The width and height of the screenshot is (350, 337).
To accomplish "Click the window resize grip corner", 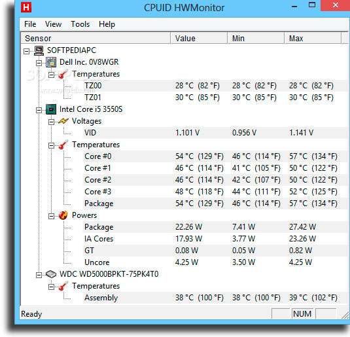I will (x=345, y=315).
